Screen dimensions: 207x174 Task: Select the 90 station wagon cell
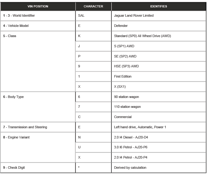point(127,97)
